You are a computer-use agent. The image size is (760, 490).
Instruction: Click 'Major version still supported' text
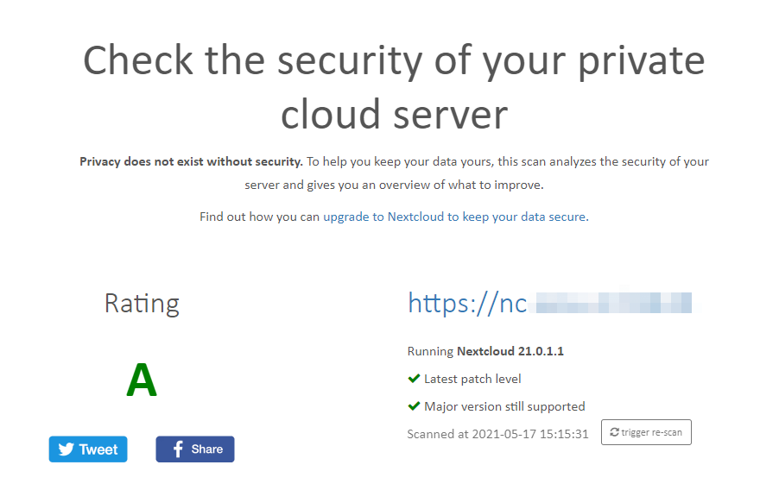tap(504, 406)
